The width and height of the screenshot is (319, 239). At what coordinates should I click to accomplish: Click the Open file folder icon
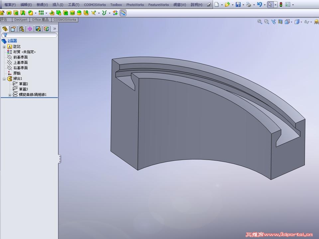click(x=227, y=4)
